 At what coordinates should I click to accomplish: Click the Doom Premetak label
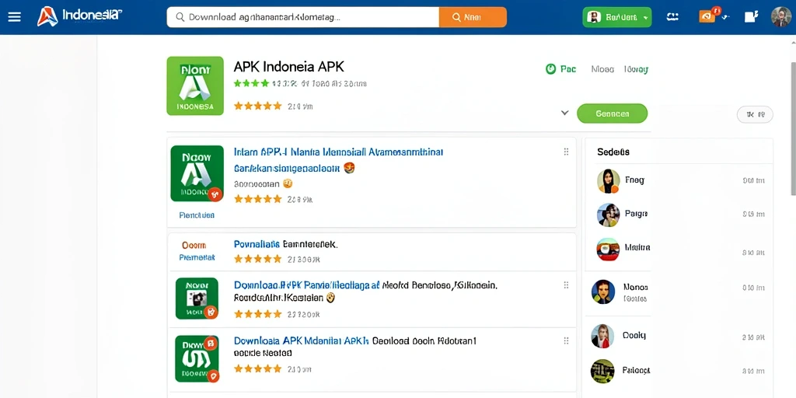point(197,251)
